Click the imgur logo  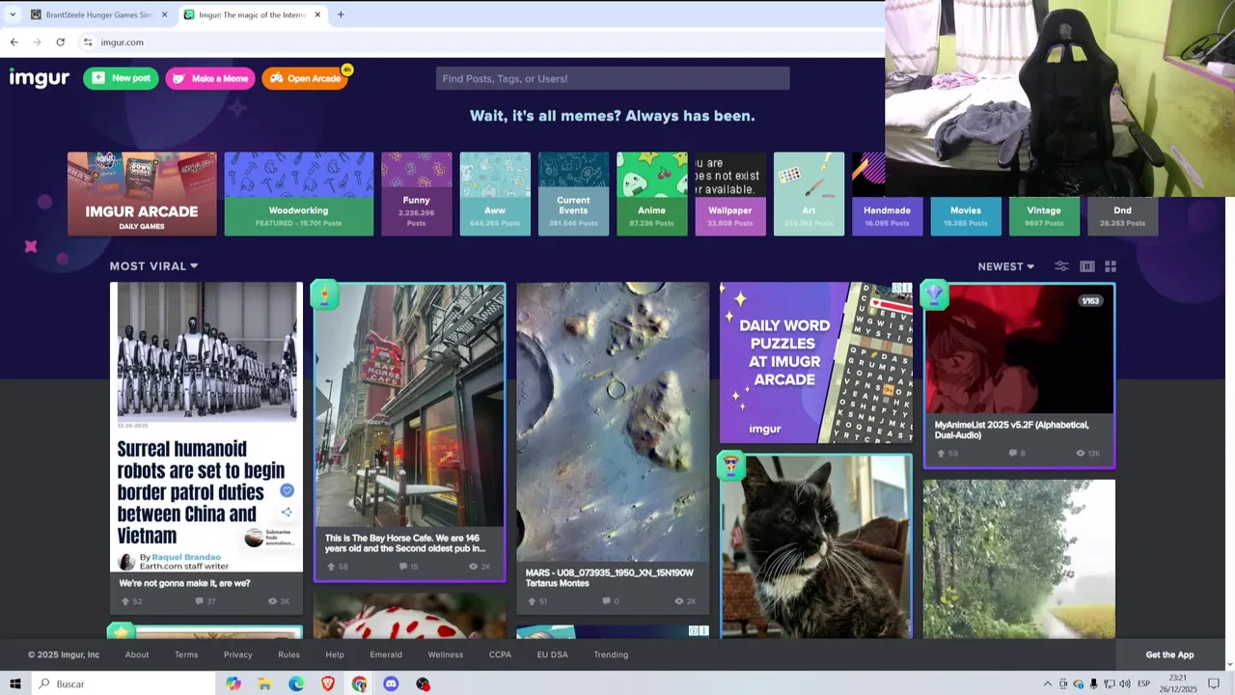pos(40,78)
